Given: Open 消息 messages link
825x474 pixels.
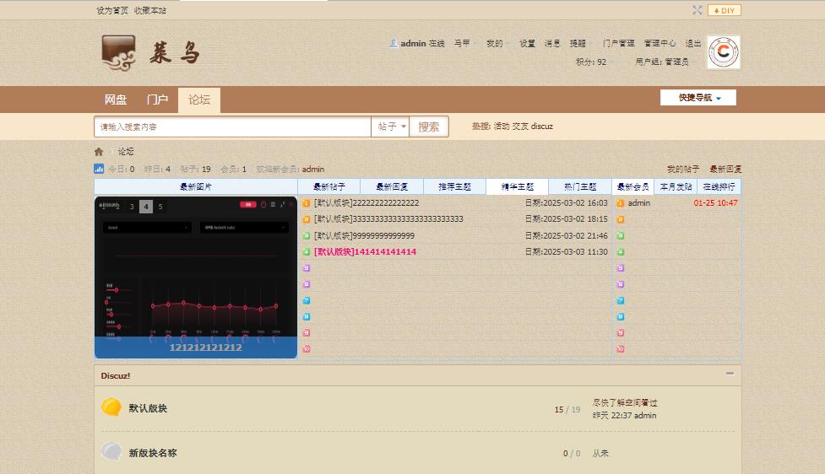Looking at the screenshot, I should 552,44.
